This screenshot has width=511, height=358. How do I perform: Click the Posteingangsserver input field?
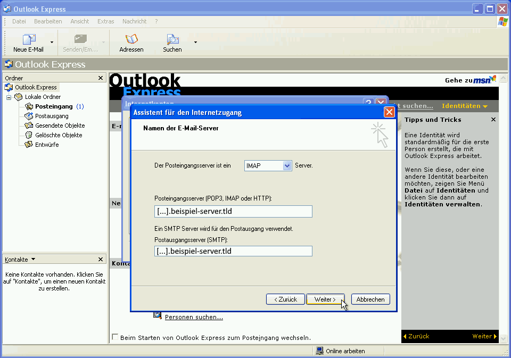click(x=233, y=211)
